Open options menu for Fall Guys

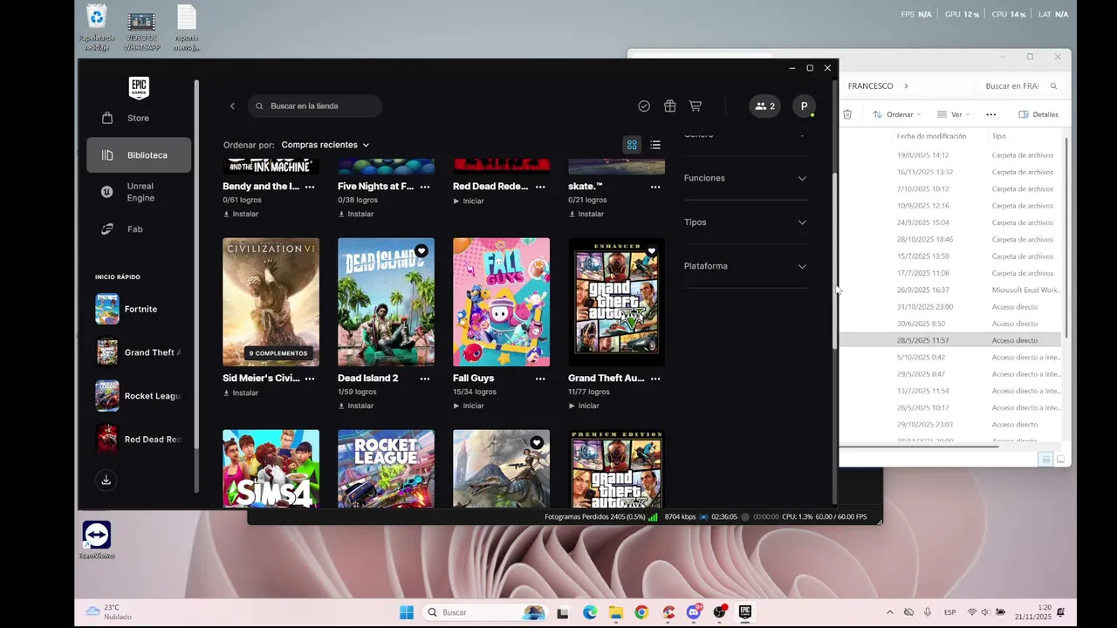[x=540, y=379]
